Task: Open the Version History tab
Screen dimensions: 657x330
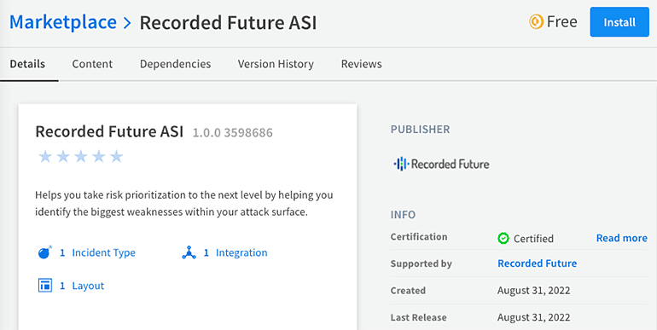Action: point(276,64)
